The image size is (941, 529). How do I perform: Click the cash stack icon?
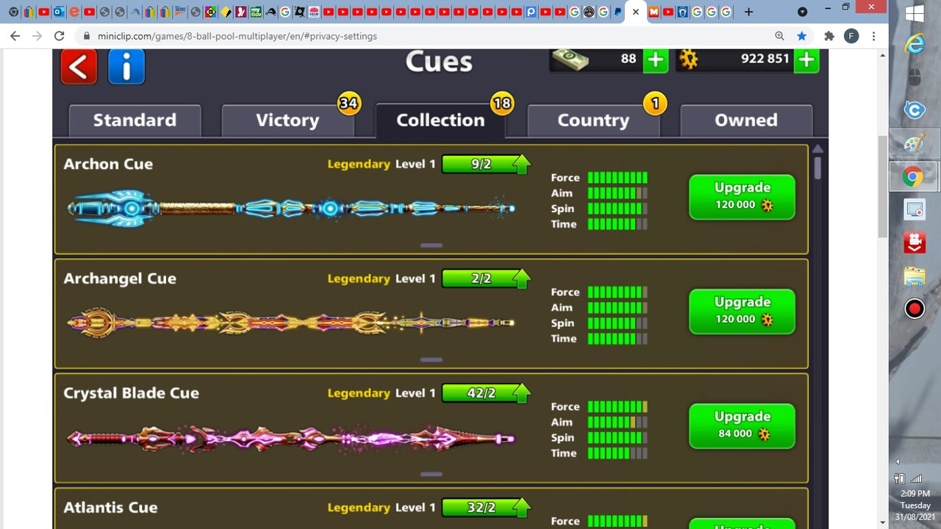(x=570, y=59)
